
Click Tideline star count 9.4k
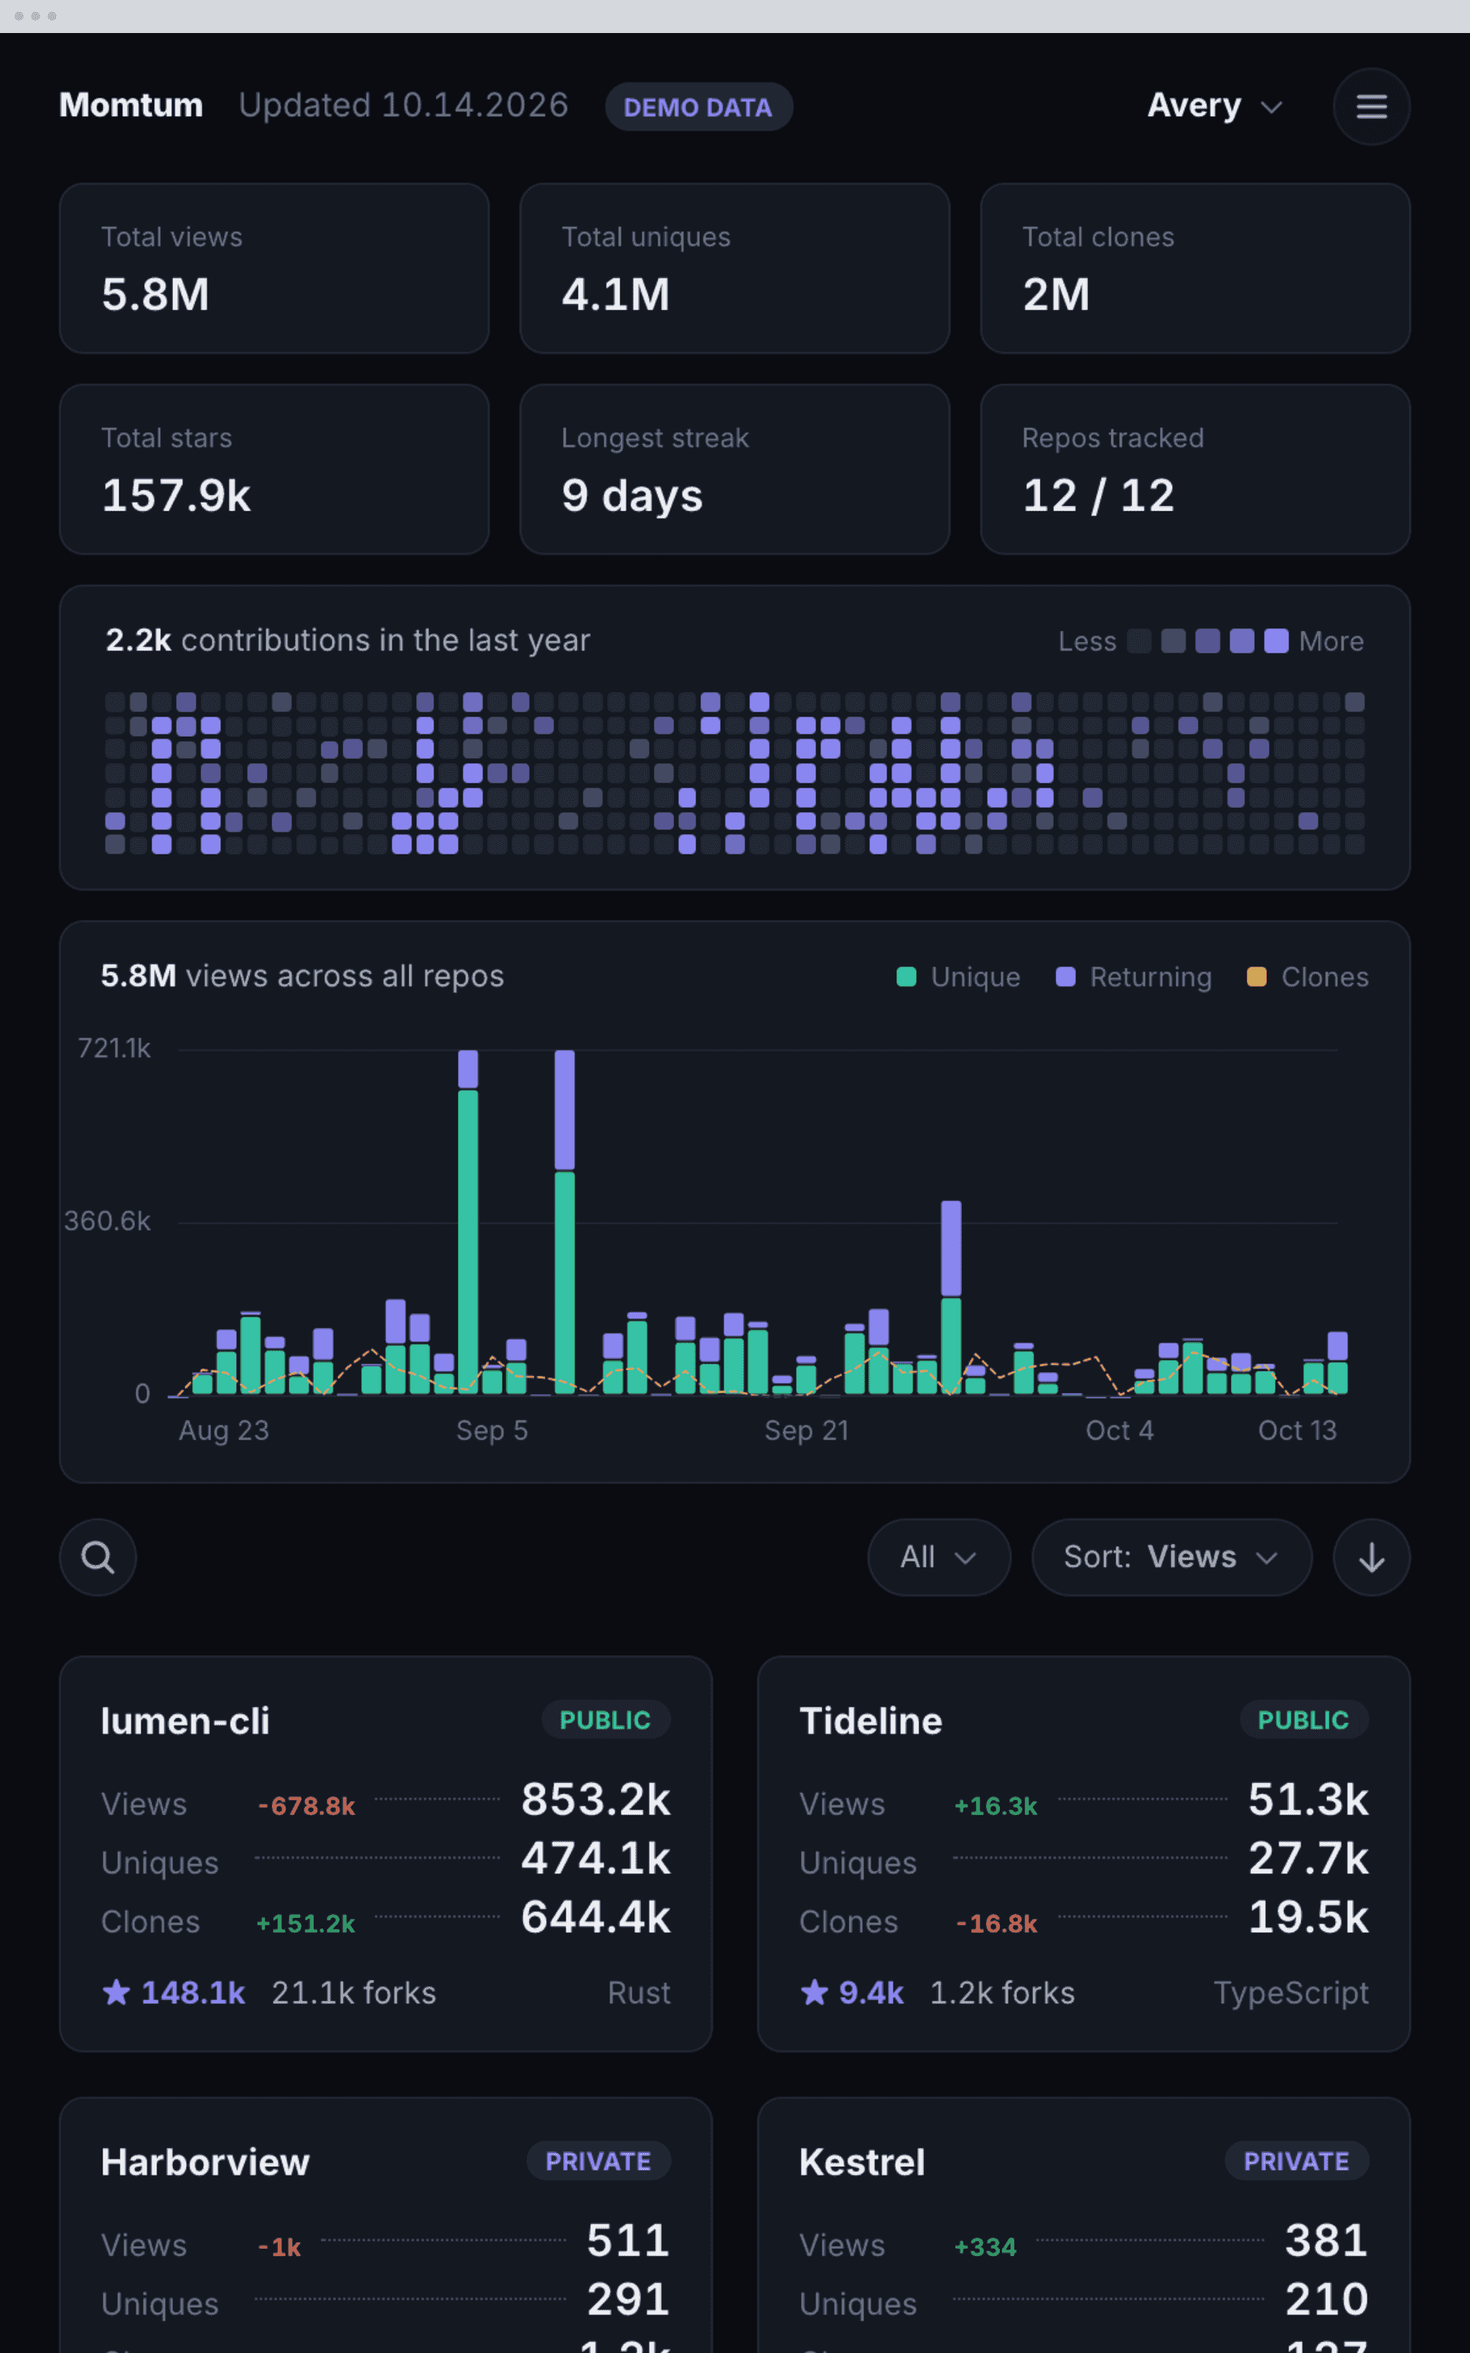pos(852,1993)
